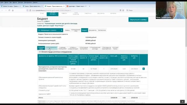The height and width of the screenshot is (105, 187).
Task: Select budget tab 8. Услуги банка
Action: coord(115,48)
